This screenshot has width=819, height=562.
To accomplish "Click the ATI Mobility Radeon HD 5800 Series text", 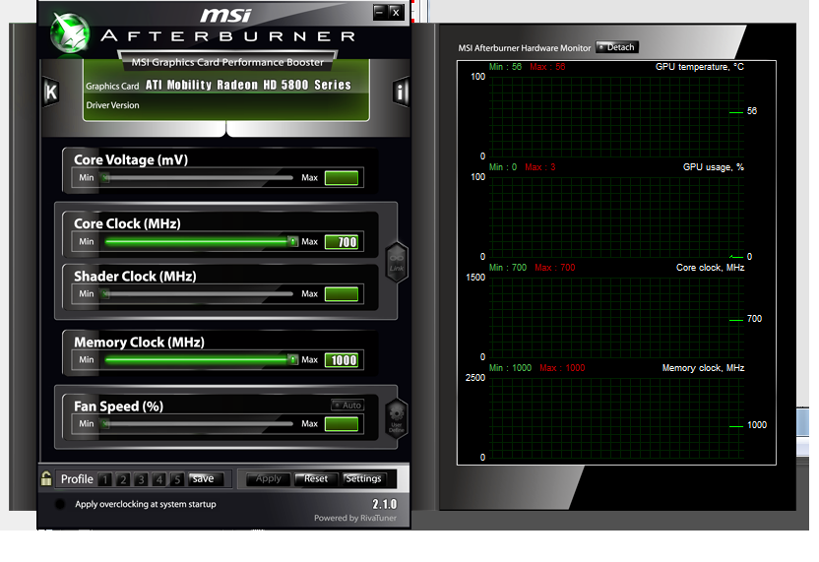I will click(248, 85).
